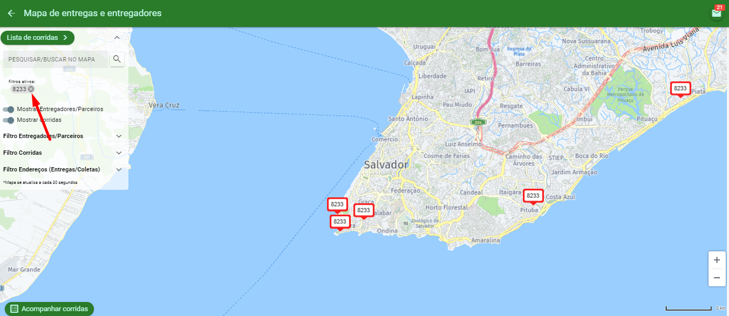Image resolution: width=729 pixels, height=316 pixels.
Task: Toggle Mostrar corridas switch
Action: click(8, 120)
